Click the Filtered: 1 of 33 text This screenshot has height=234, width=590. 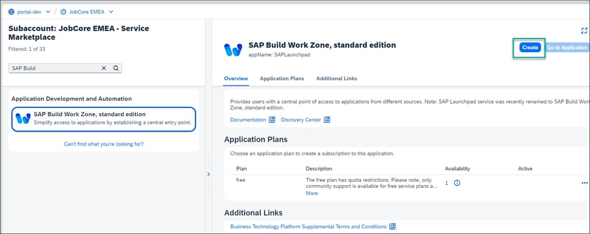point(27,49)
